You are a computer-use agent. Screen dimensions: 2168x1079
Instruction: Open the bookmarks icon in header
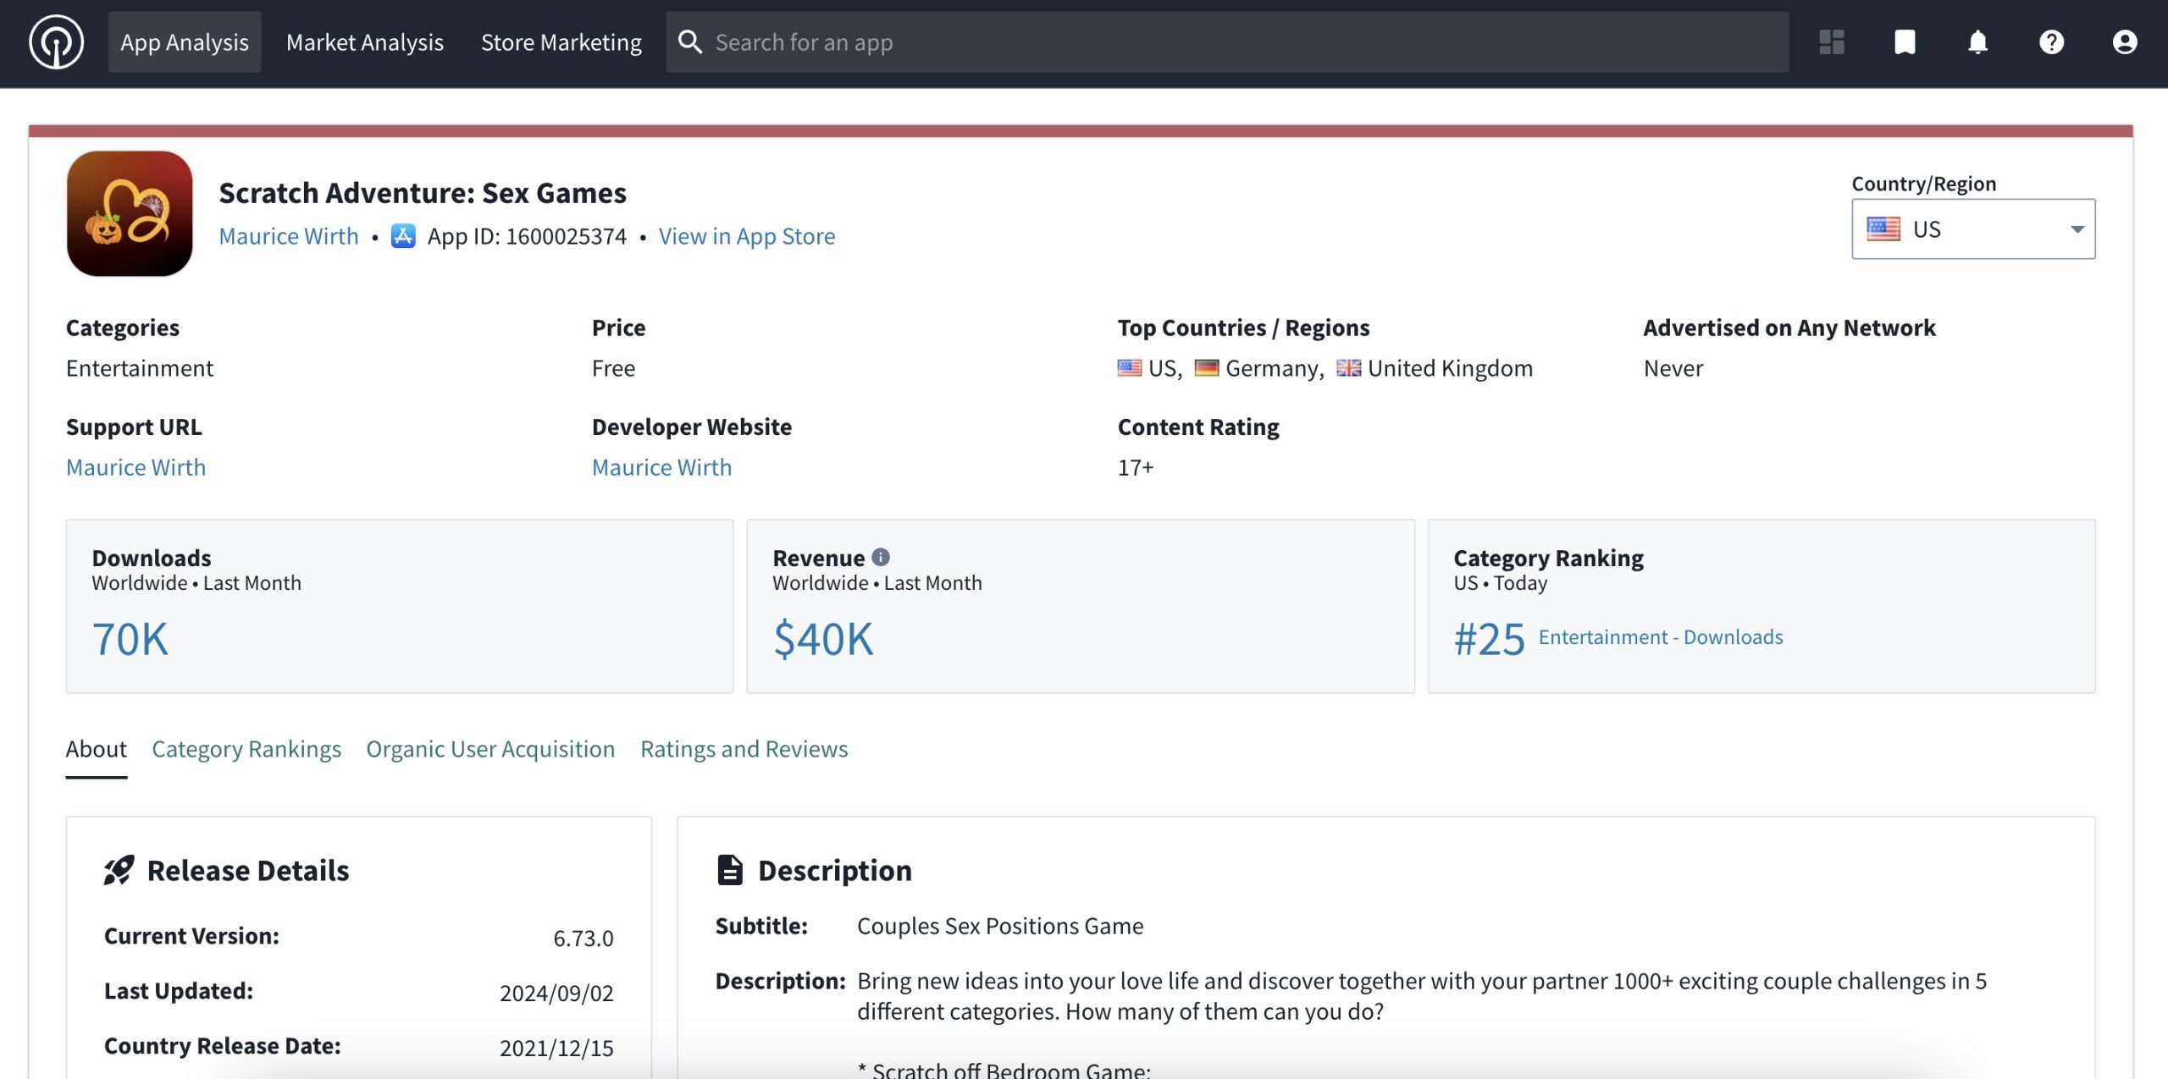point(1905,42)
